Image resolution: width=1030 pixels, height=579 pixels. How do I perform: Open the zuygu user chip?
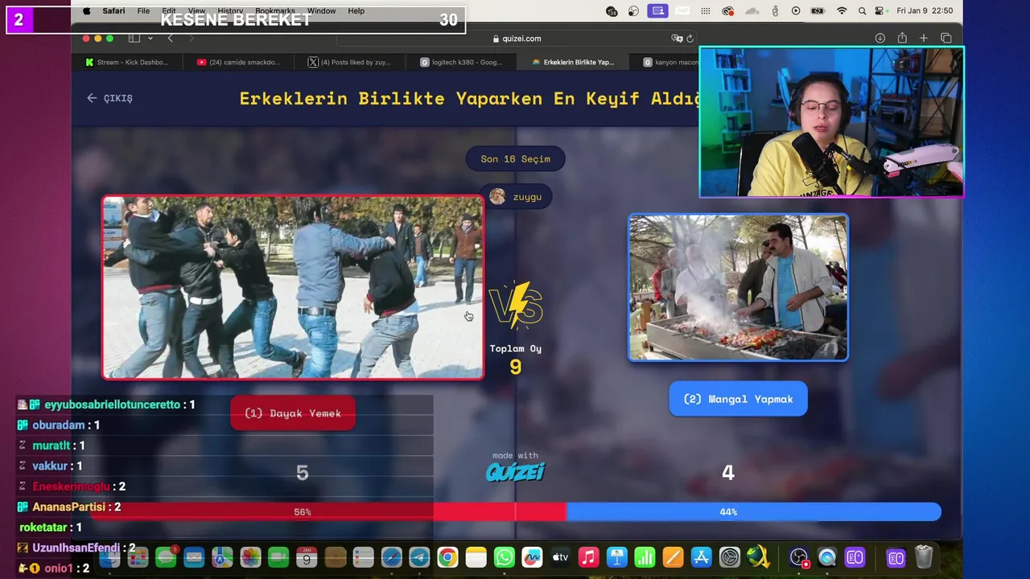(x=516, y=197)
